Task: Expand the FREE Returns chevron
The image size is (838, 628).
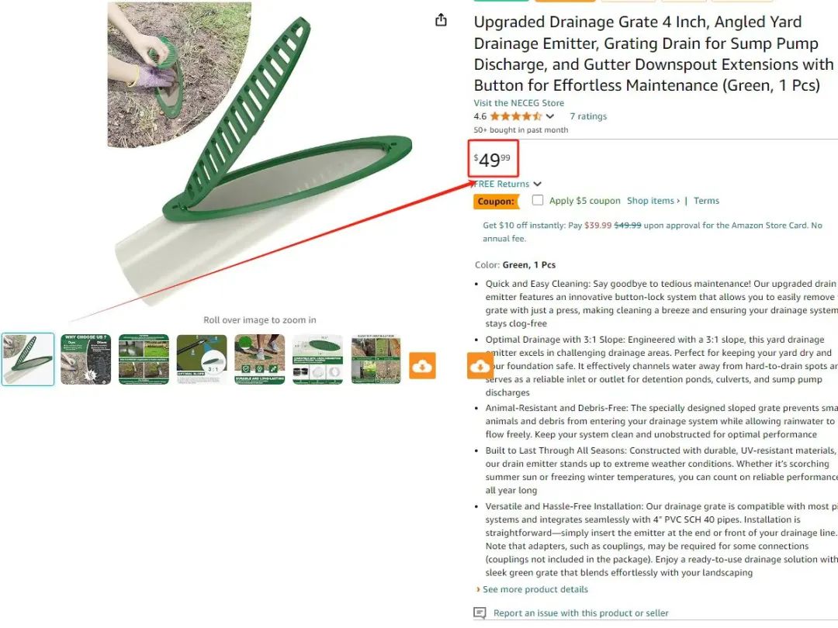Action: [537, 185]
